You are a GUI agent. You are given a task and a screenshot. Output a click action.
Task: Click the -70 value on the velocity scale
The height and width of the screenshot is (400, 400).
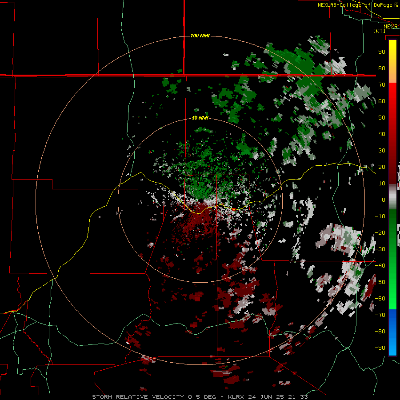coord(380,315)
